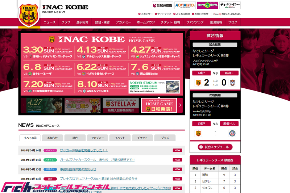Open the よくある質問 link
This screenshot has width=290, height=193.
[x=182, y=14]
